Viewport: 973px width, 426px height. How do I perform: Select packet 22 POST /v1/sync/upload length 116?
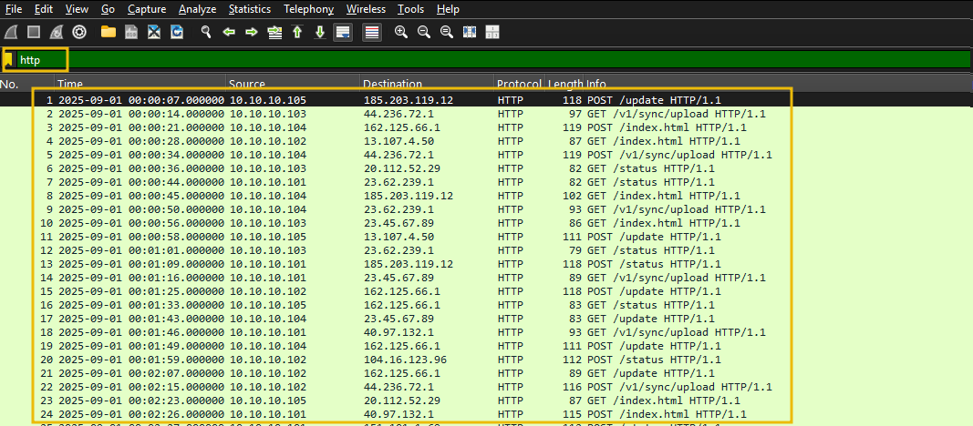click(487, 386)
